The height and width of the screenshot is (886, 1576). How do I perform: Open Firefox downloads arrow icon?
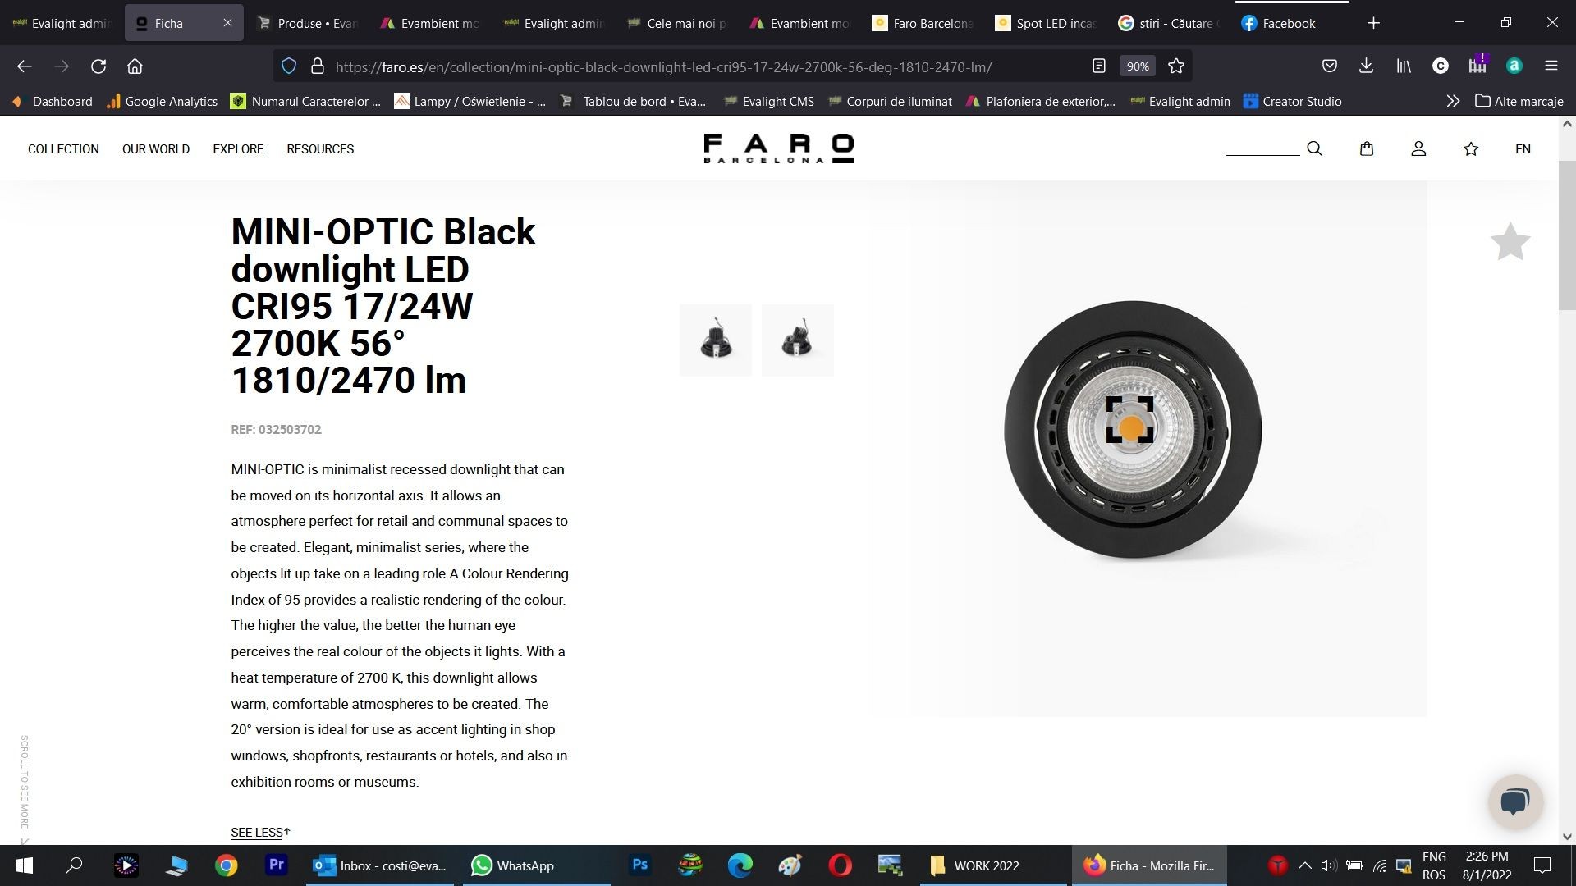click(x=1366, y=66)
